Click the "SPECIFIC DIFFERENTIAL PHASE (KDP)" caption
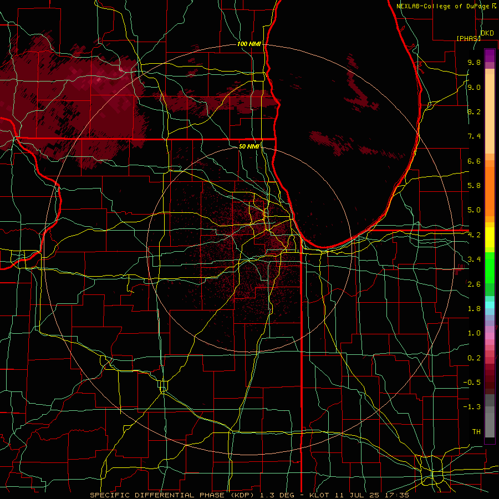This screenshot has width=499, height=499. click(x=172, y=495)
